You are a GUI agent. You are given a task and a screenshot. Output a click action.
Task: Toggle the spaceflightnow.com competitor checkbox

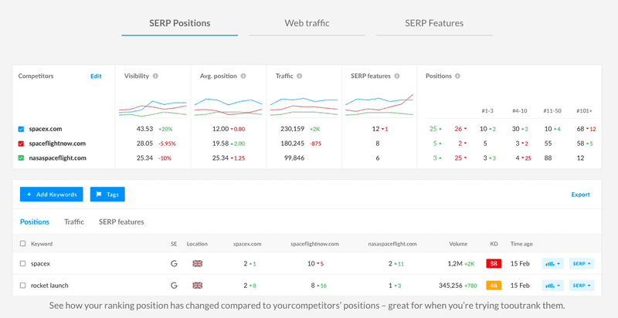coord(22,143)
